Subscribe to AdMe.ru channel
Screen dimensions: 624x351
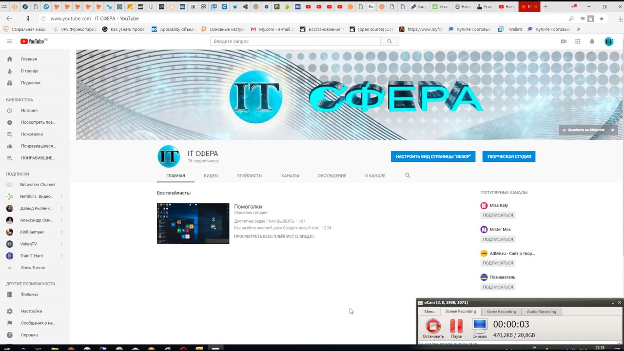498,263
